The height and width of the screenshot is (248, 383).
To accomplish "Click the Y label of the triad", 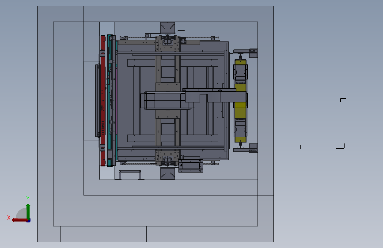I will point(28,199).
